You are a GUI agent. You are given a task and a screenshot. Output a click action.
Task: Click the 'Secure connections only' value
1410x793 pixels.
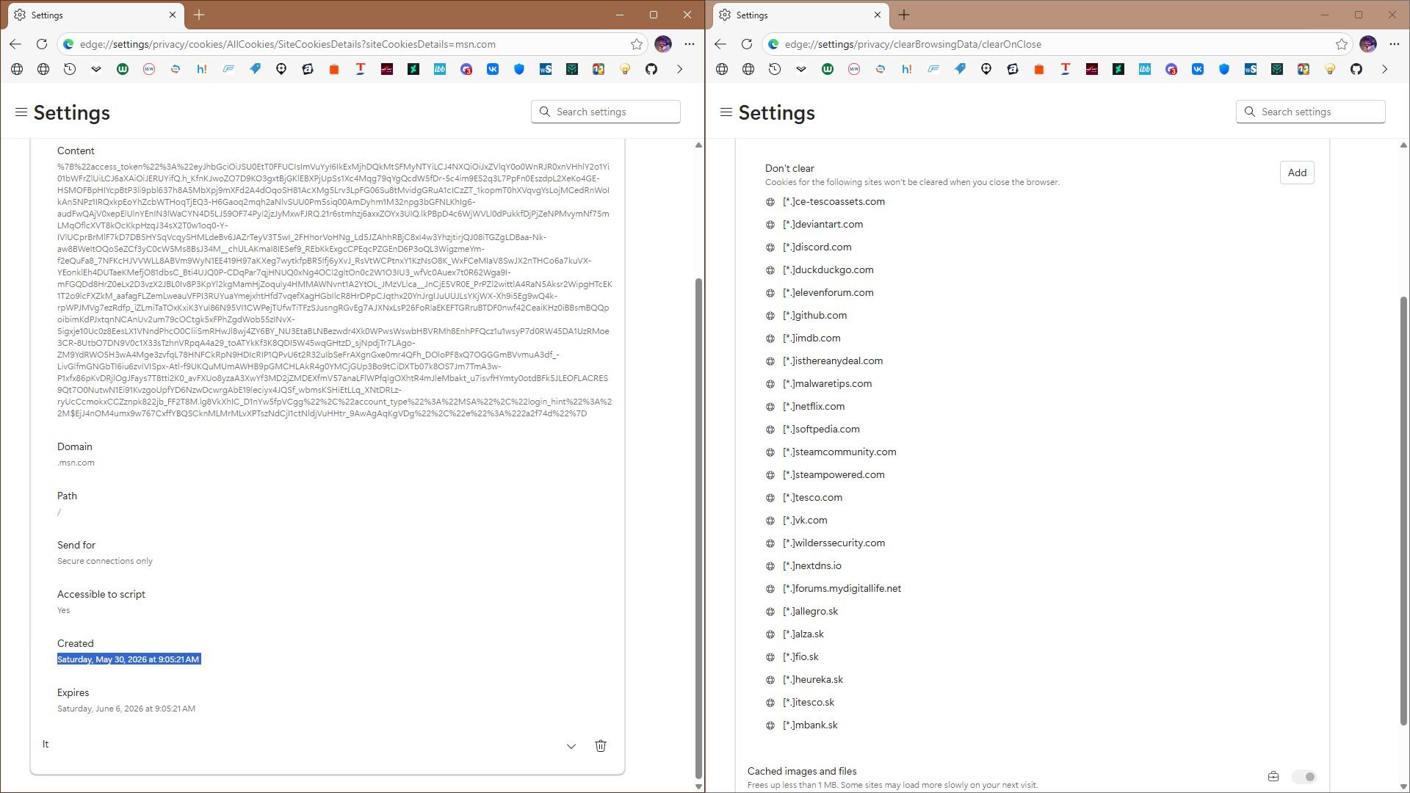pyautogui.click(x=105, y=561)
